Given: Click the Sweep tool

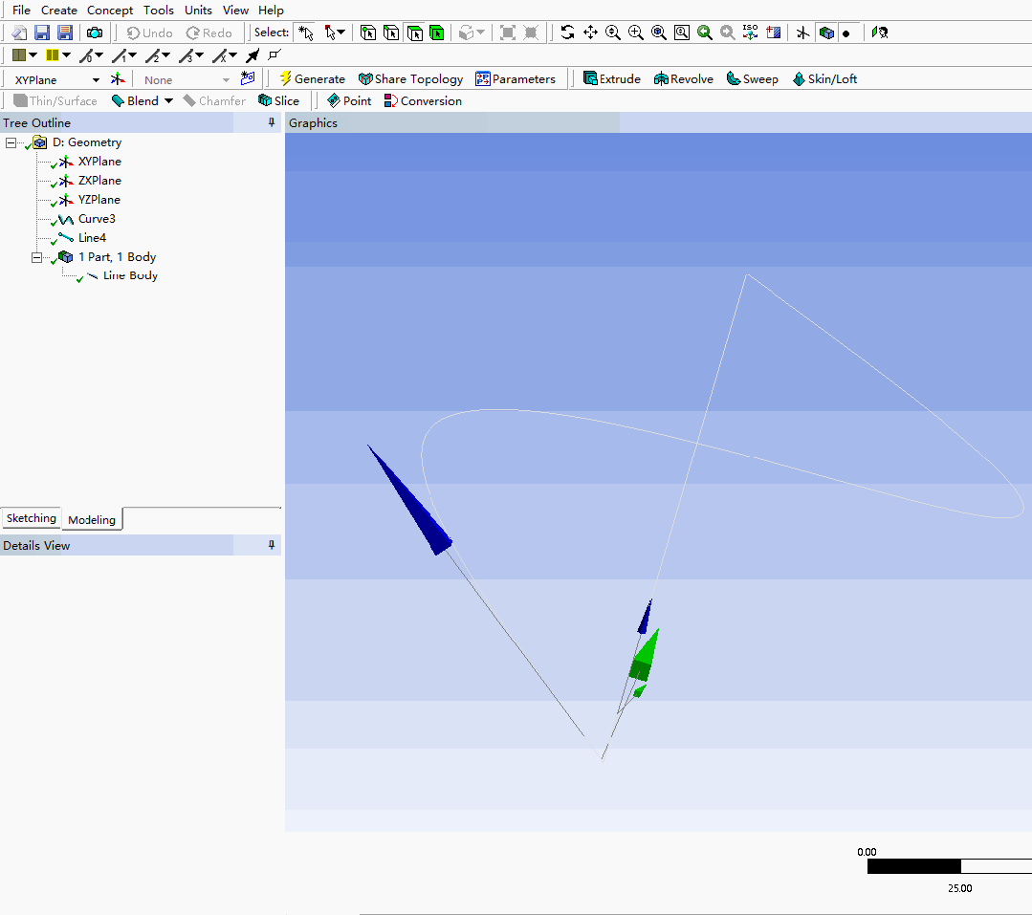Looking at the screenshot, I should (753, 79).
